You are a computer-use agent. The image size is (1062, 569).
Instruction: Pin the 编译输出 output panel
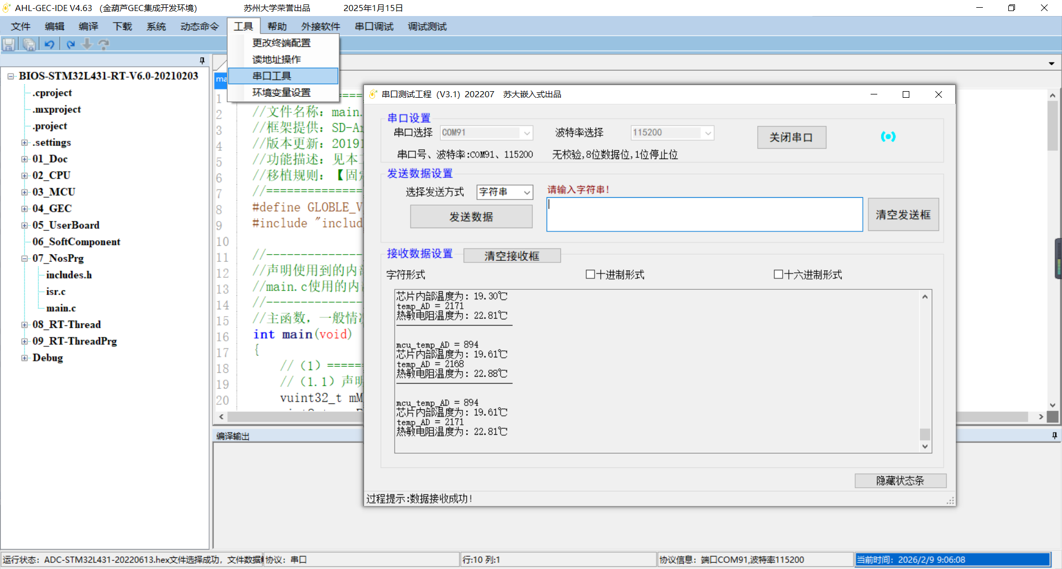[x=1054, y=436]
